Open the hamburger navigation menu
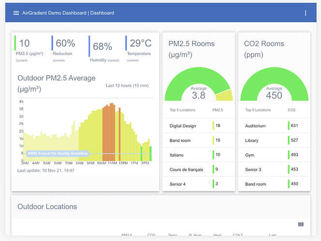321x241 pixels. pyautogui.click(x=16, y=13)
